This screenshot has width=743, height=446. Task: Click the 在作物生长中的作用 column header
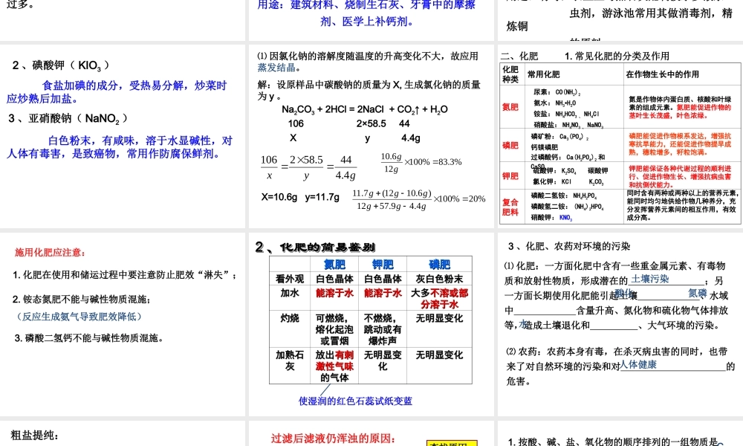pos(662,74)
